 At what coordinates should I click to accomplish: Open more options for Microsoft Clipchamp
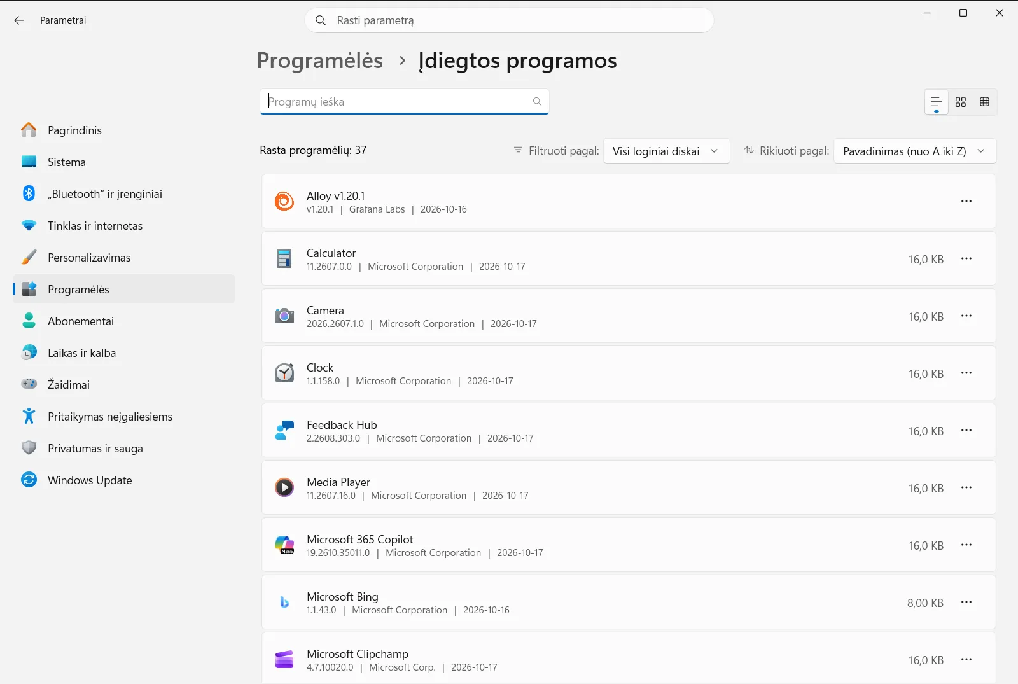[x=966, y=659]
